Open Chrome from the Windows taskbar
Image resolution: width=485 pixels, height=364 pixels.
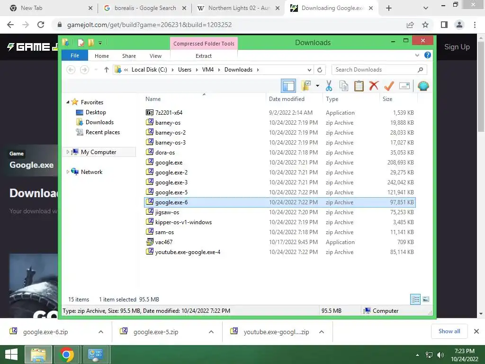66,355
